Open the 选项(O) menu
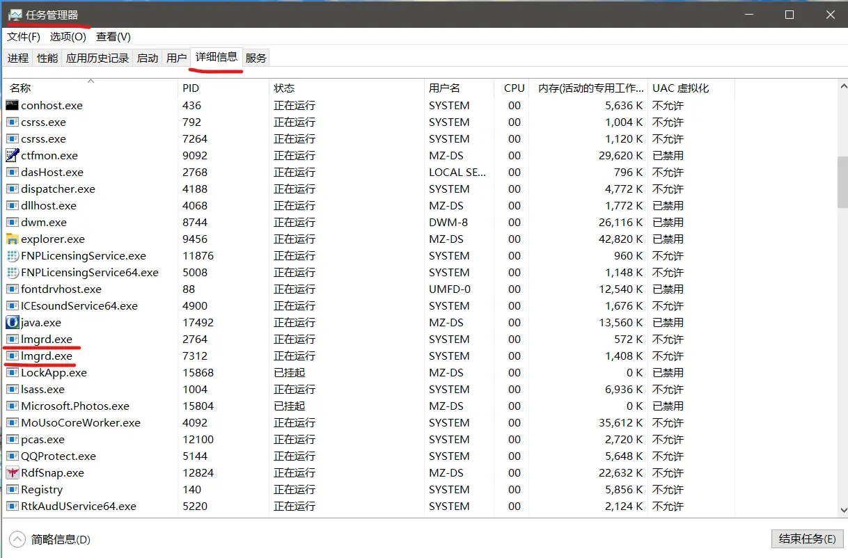Image resolution: width=848 pixels, height=558 pixels. 68,37
